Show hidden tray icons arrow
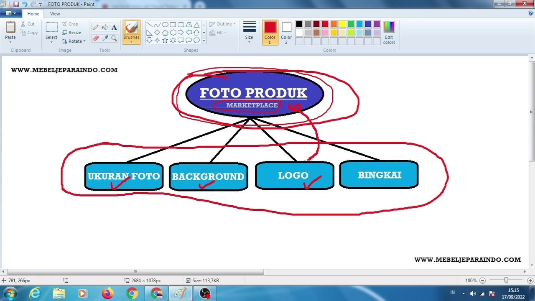 [463, 293]
